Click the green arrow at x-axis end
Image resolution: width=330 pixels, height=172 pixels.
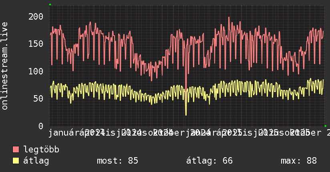[x=326, y=126]
